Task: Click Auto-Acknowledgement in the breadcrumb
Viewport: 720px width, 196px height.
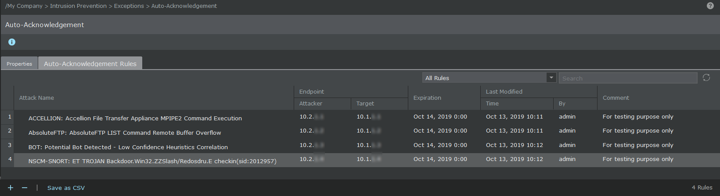Action: (184, 6)
